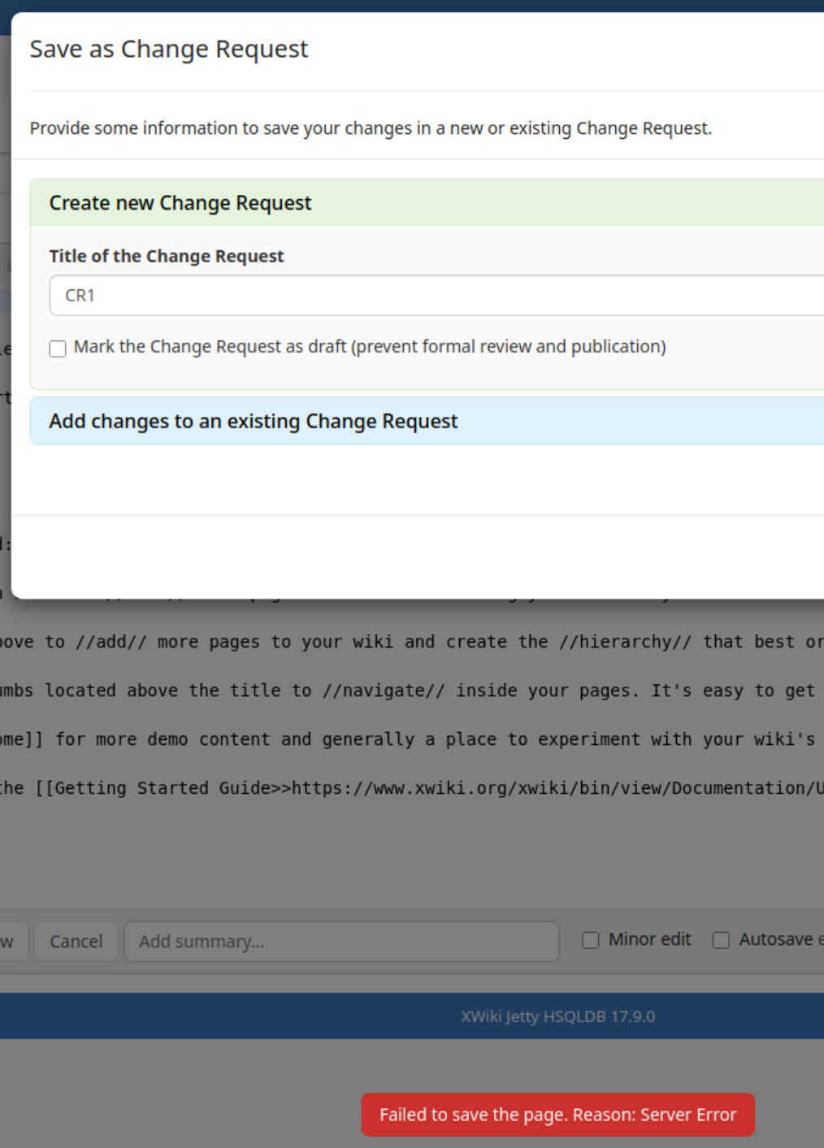The height and width of the screenshot is (1148, 824).
Task: Expand Add changes to an existing Change Request
Action: tap(254, 421)
